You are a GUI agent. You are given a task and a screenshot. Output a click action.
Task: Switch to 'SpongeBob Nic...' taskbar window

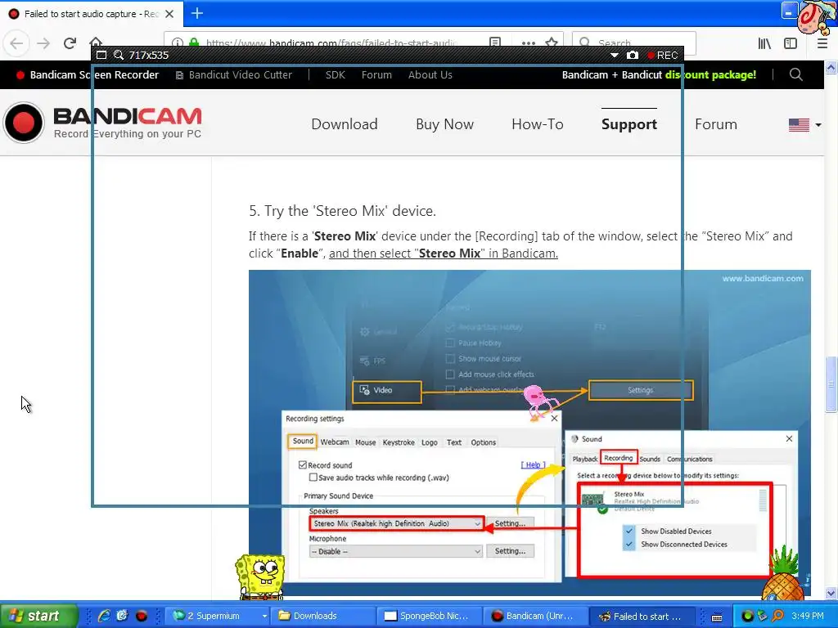pos(429,616)
